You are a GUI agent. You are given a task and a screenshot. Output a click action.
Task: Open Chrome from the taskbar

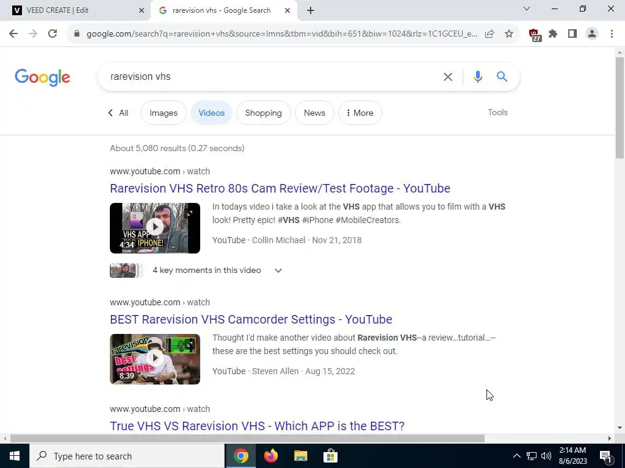click(x=240, y=456)
